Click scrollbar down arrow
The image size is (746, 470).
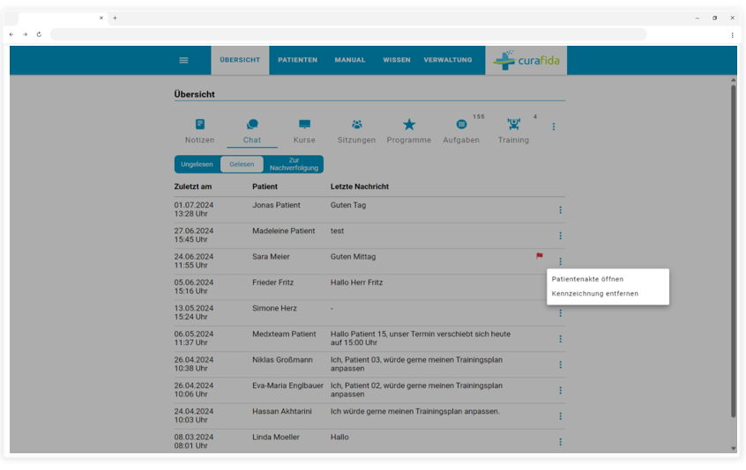(x=733, y=448)
